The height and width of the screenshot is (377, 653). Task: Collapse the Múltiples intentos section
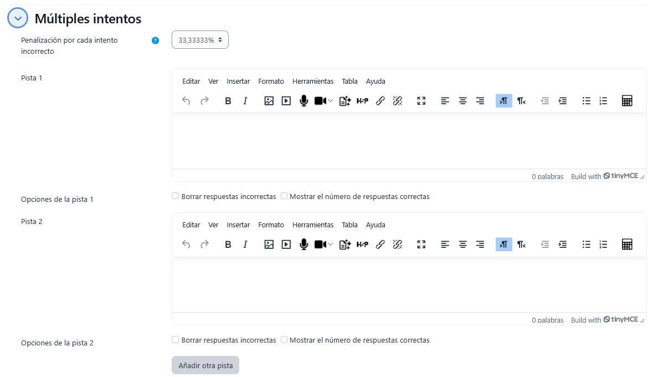(18, 18)
